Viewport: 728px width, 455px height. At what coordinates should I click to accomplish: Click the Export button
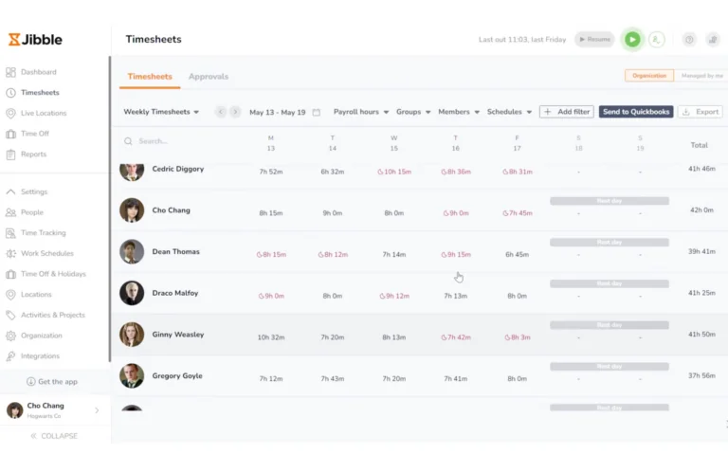[701, 112]
